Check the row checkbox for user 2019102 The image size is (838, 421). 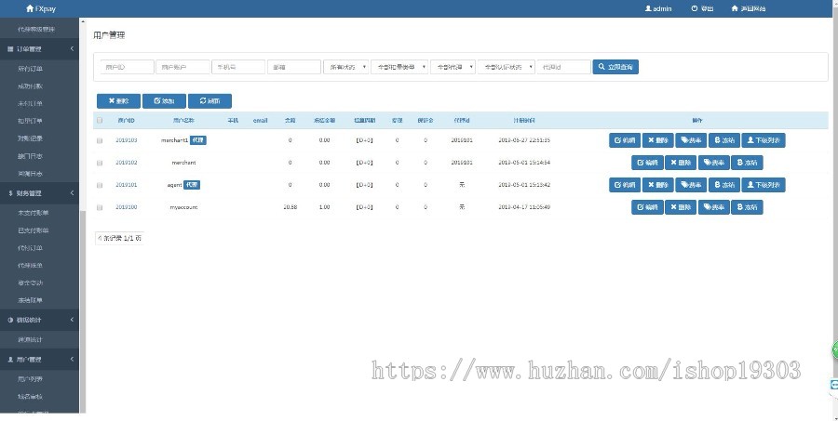coord(100,163)
